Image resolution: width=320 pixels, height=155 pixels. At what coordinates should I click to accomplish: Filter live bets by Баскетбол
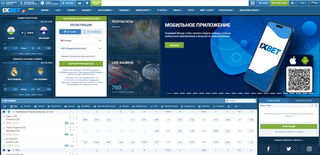54,106
